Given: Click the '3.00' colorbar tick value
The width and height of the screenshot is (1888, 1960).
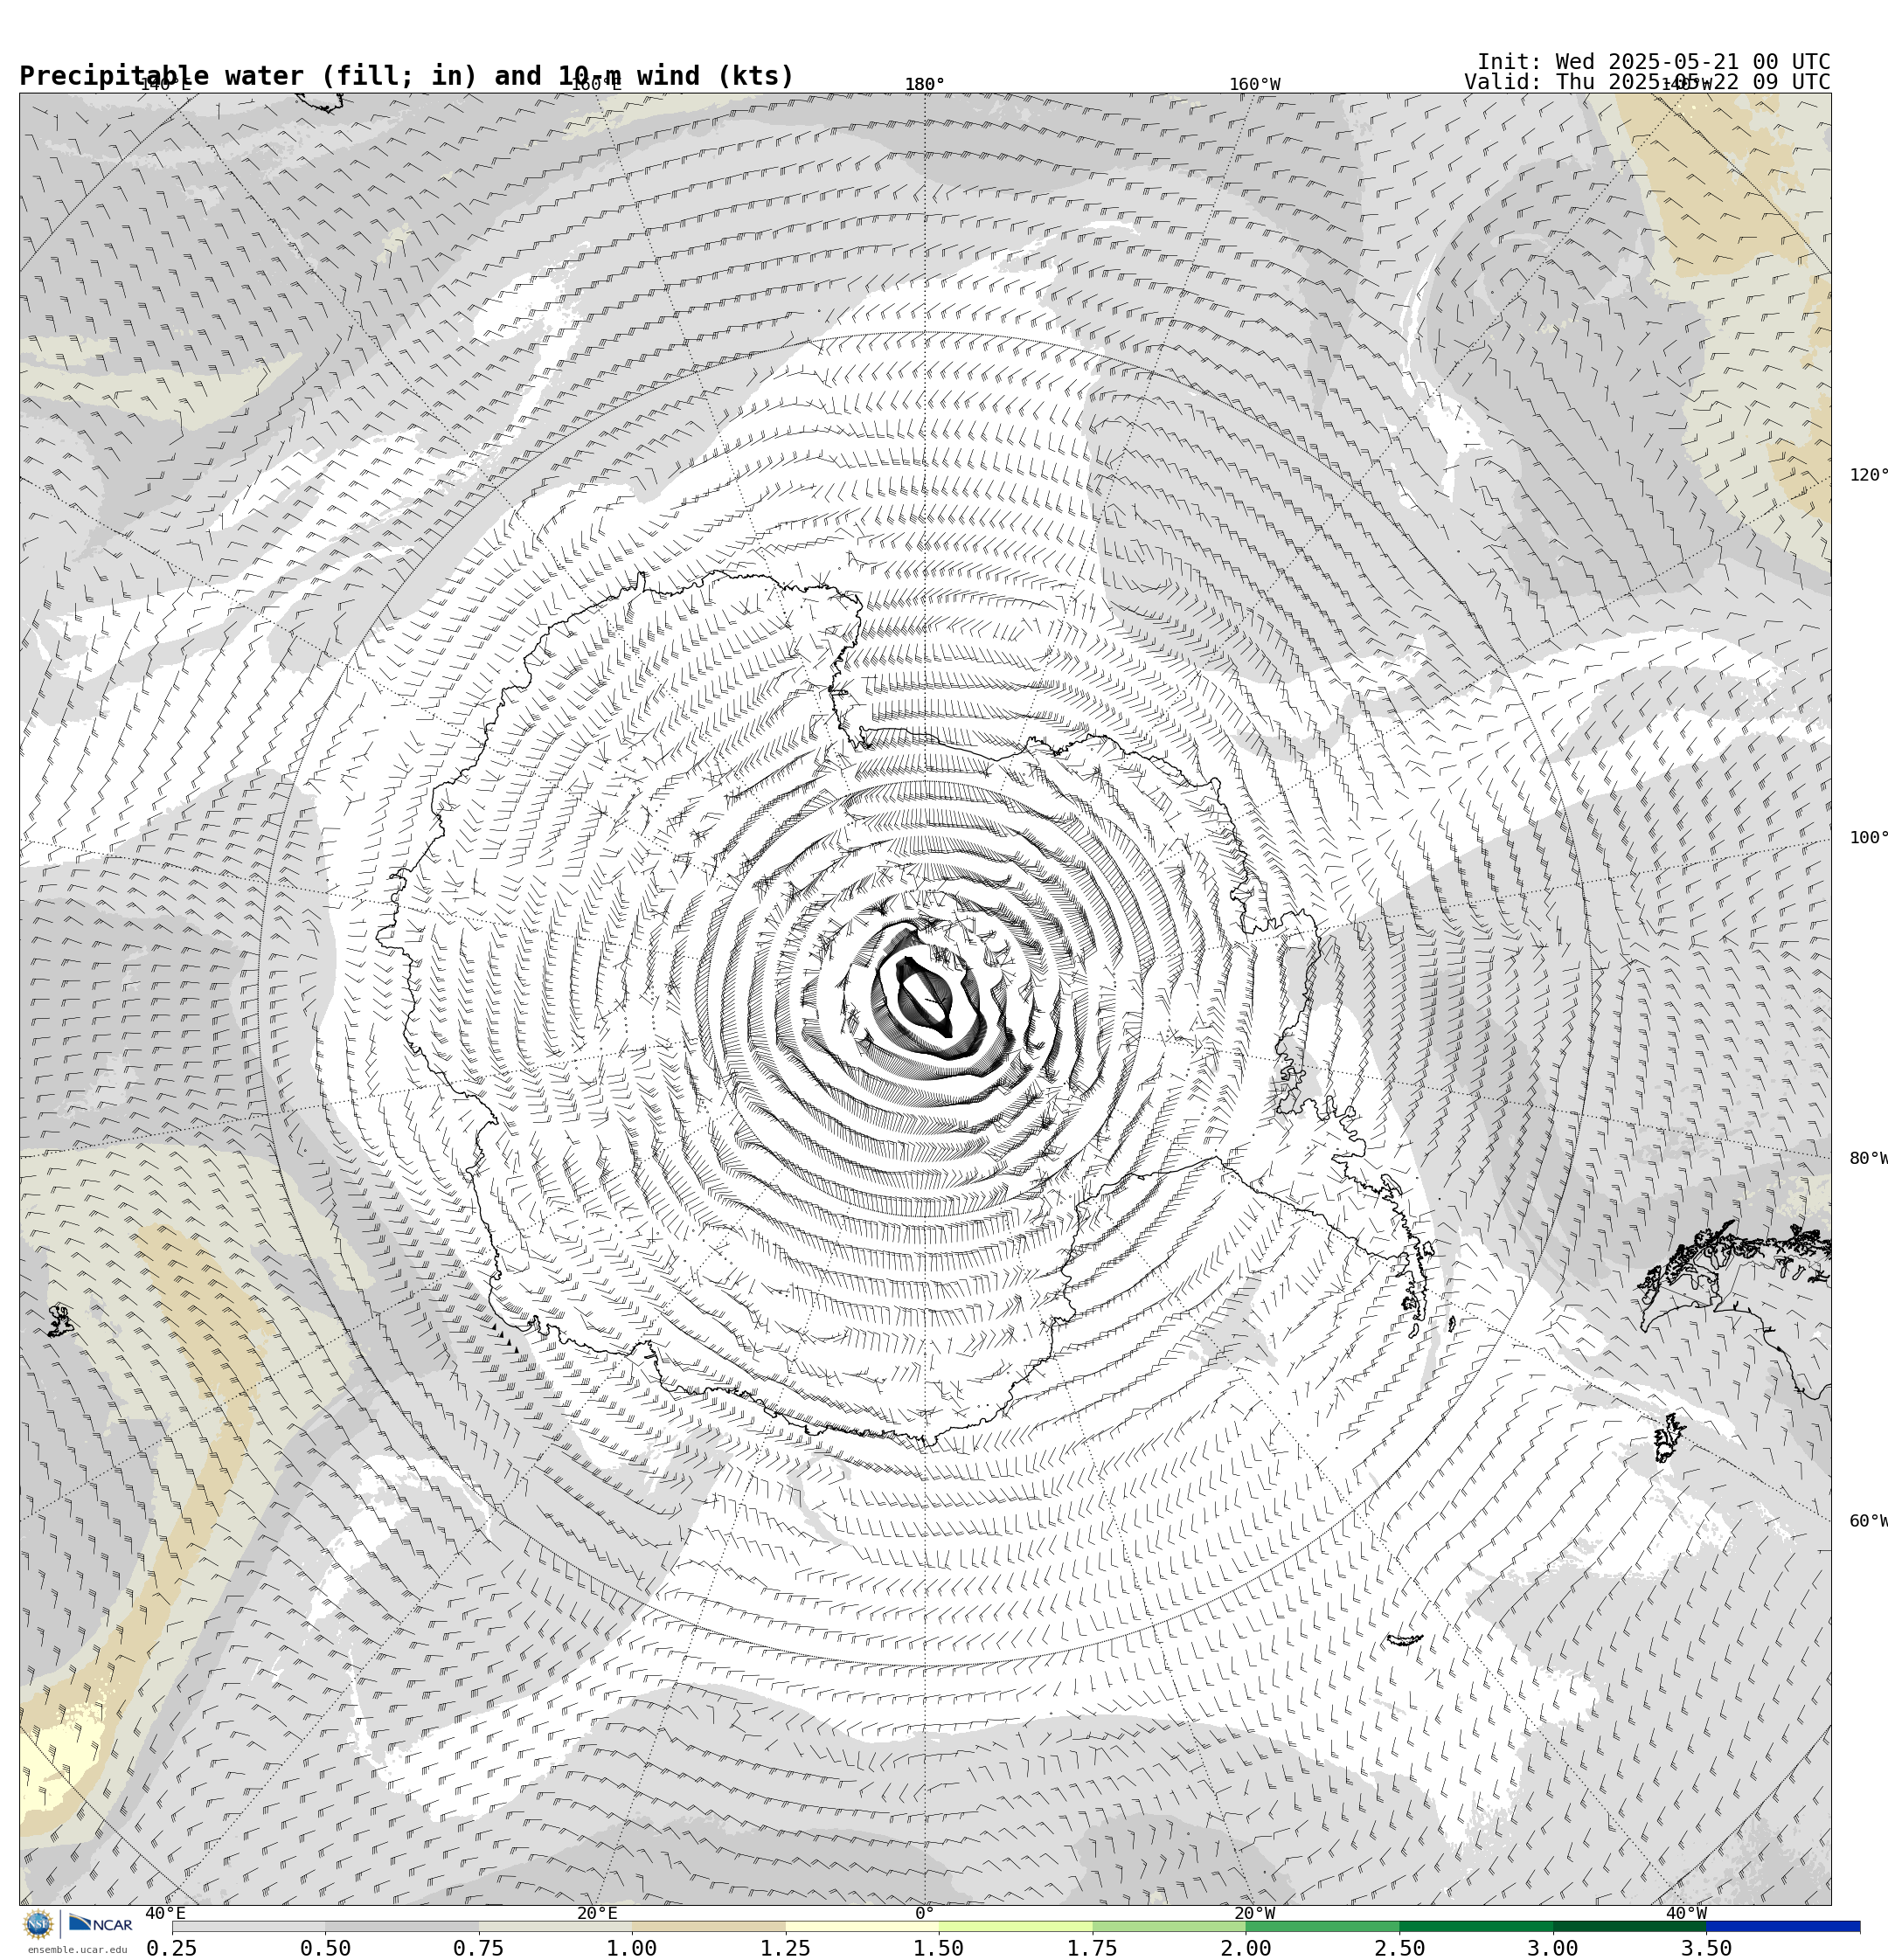Looking at the screenshot, I should coord(1553,1948).
